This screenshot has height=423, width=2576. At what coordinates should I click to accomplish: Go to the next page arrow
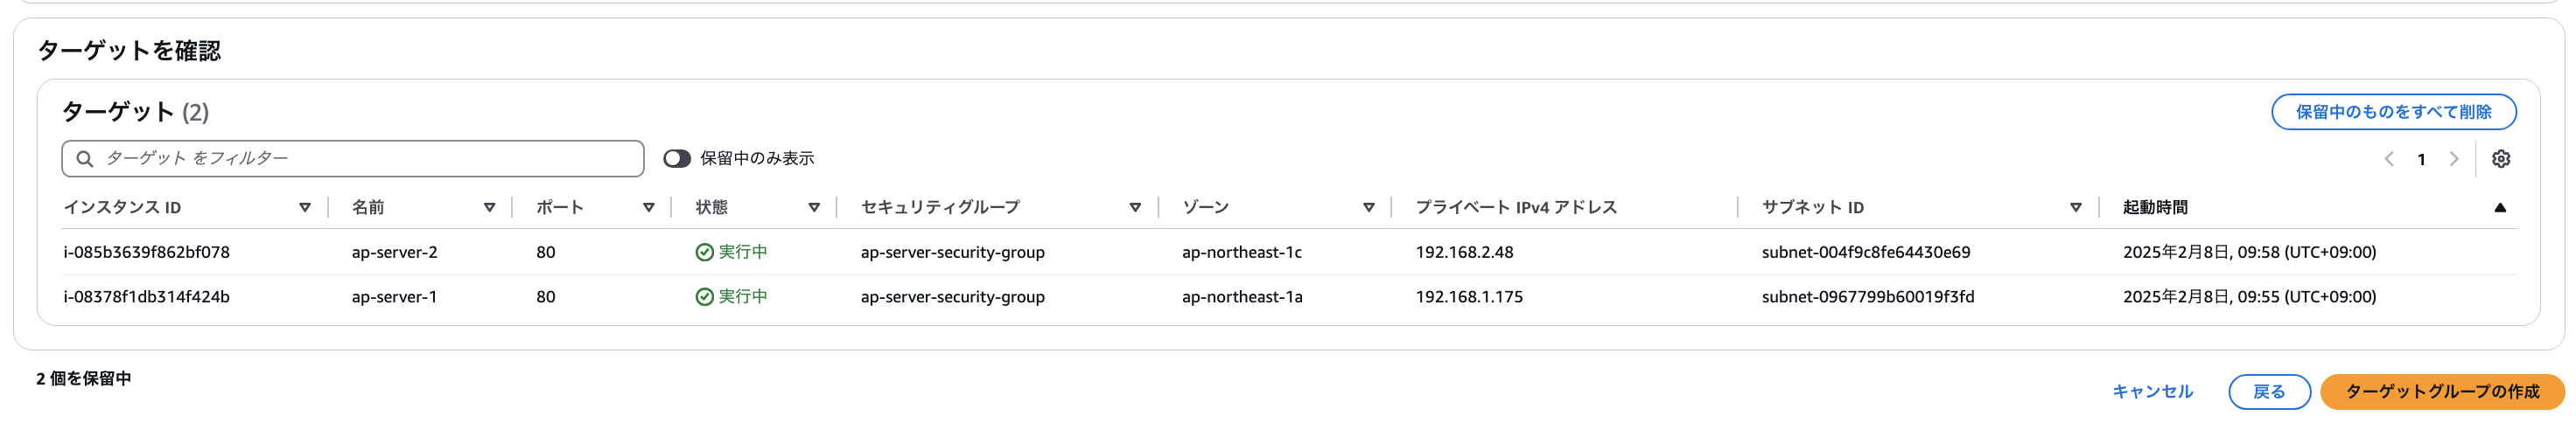(x=2453, y=159)
